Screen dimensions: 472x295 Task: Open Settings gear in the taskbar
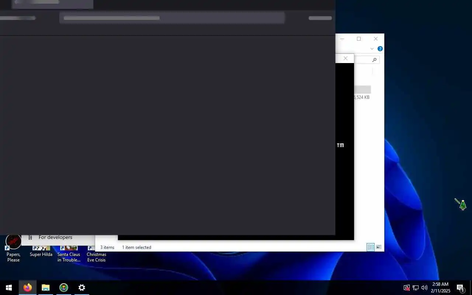point(82,288)
